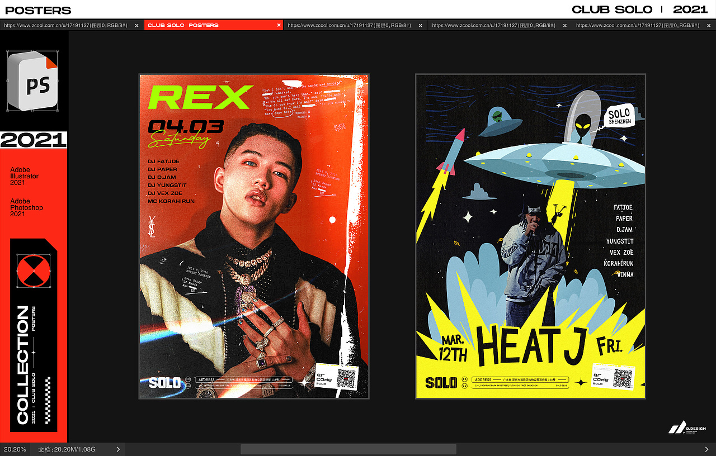Click the CLUB SOLO header text
Image resolution: width=716 pixels, height=456 pixels.
[x=612, y=9]
